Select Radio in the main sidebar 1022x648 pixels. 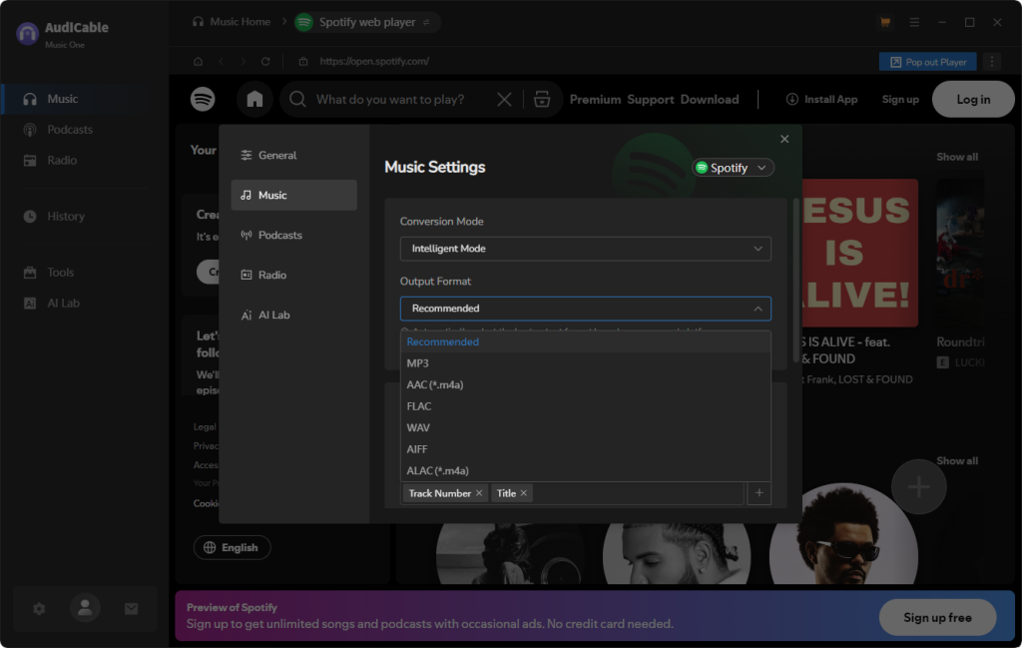[x=85, y=161]
